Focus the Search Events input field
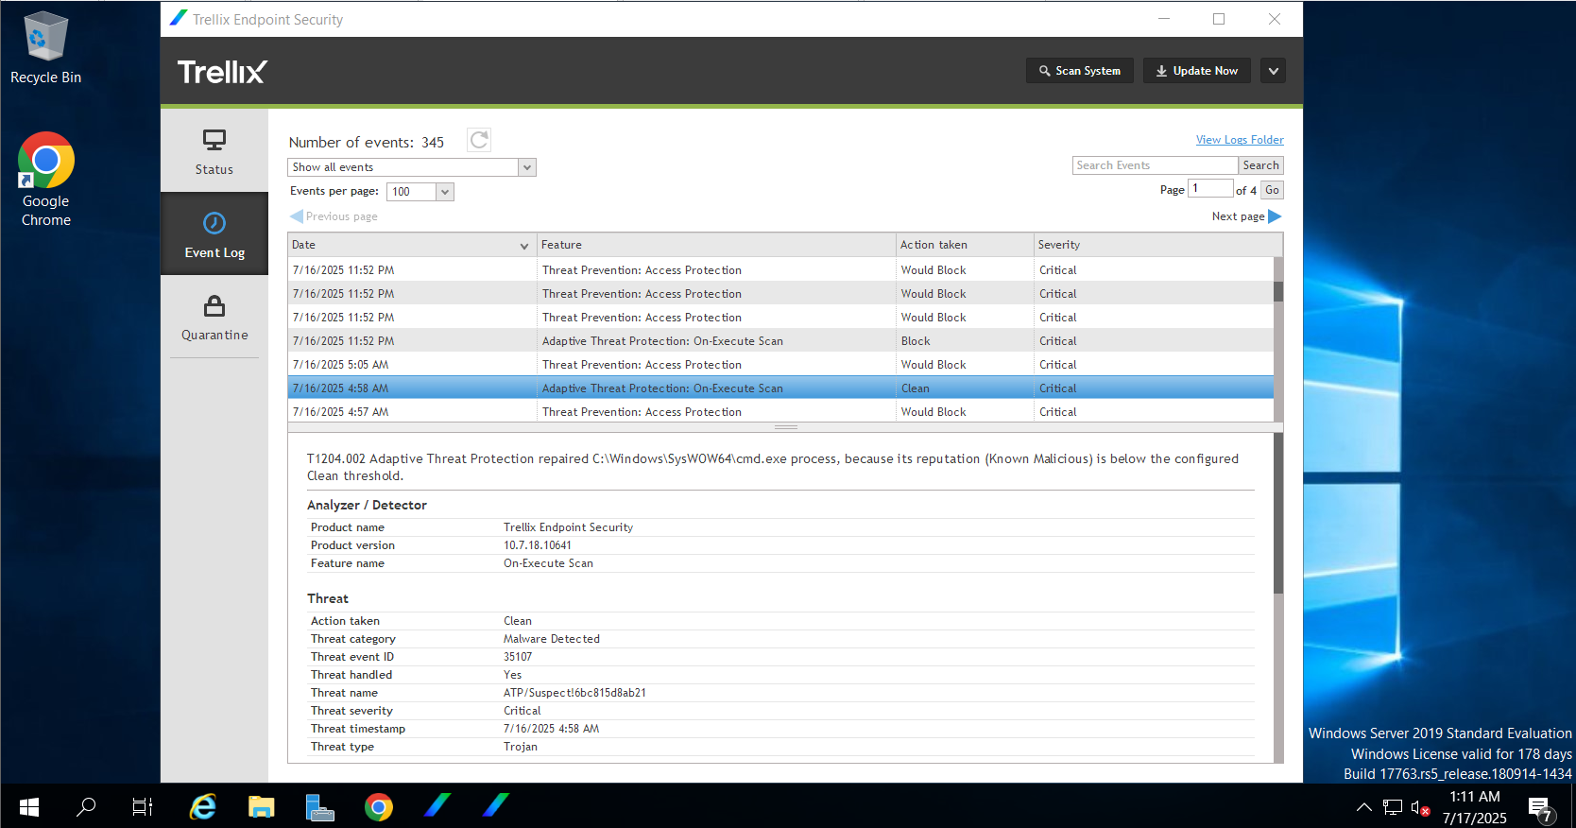Screen dimensions: 1576x828 coord(1155,165)
